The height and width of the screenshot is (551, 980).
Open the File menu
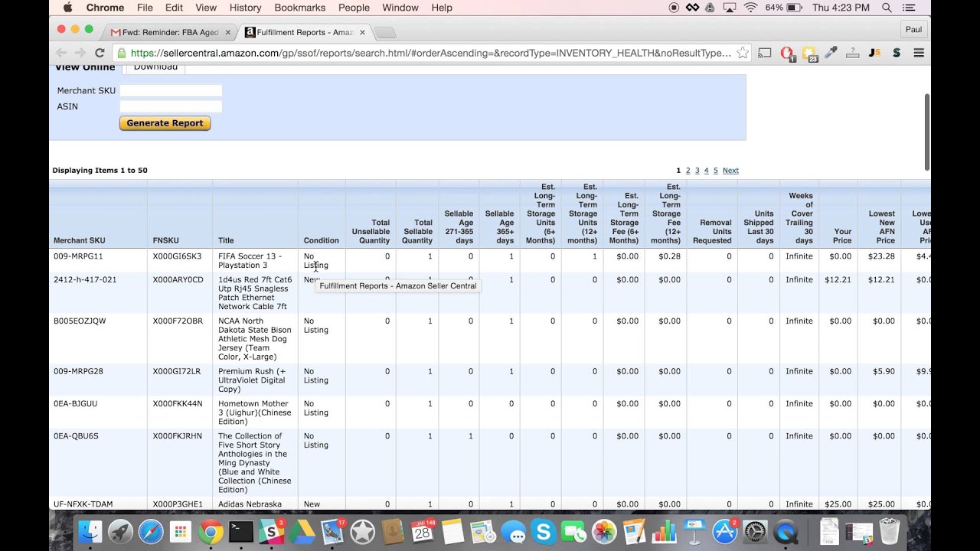pyautogui.click(x=145, y=8)
